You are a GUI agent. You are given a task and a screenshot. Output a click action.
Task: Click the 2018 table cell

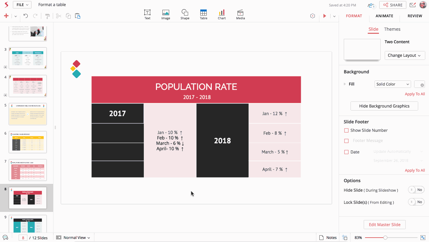222,140
